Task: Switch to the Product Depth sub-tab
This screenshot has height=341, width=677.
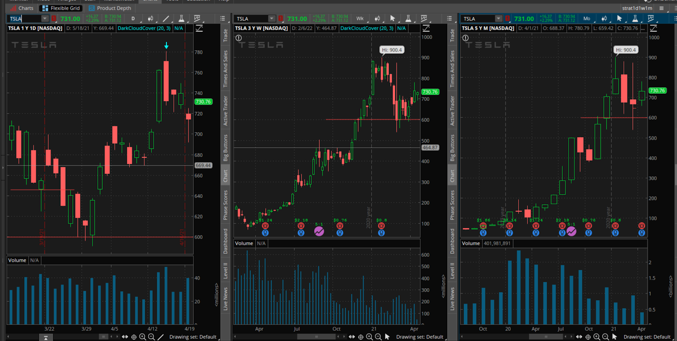Action: (x=110, y=8)
